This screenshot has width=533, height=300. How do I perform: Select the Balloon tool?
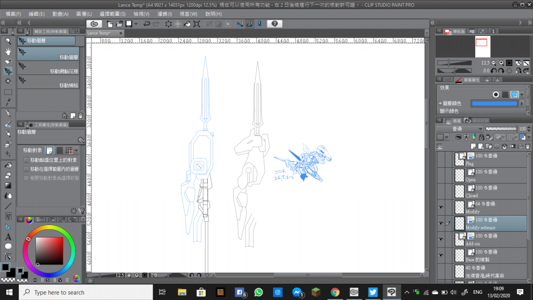point(8,246)
